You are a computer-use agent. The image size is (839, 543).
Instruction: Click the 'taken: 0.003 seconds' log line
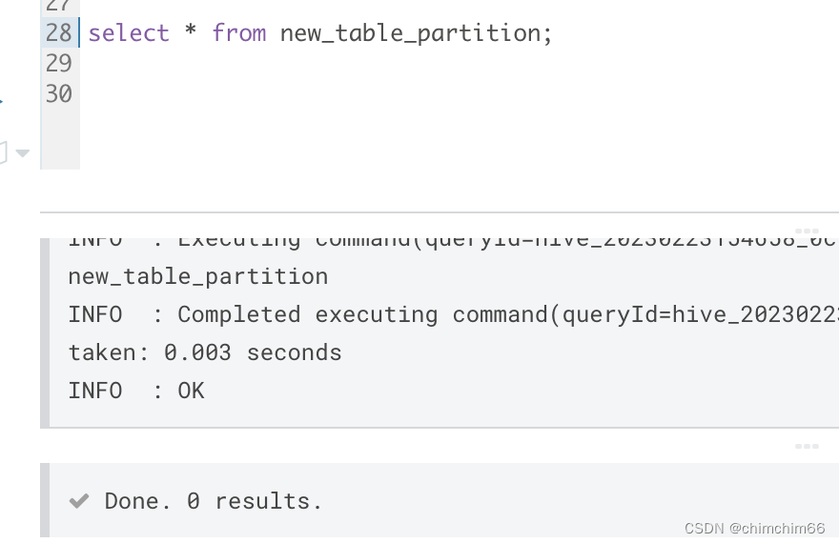pos(205,352)
